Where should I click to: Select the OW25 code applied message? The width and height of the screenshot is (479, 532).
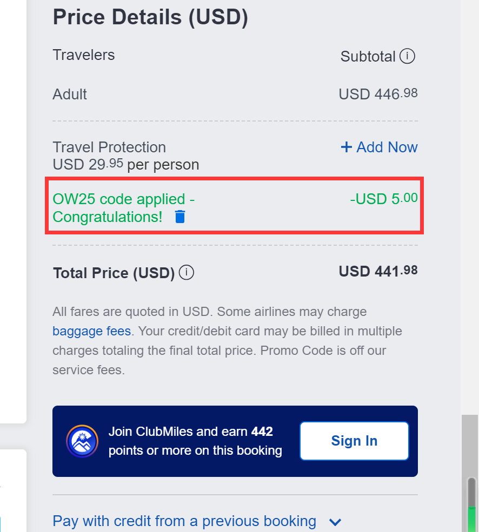click(123, 208)
